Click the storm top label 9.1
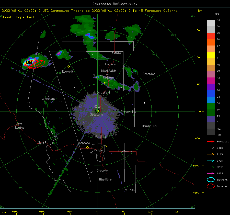The image size is (230, 215). (x=29, y=62)
